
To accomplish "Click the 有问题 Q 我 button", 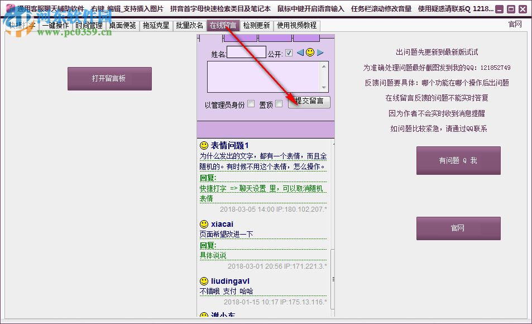I will click(458, 160).
